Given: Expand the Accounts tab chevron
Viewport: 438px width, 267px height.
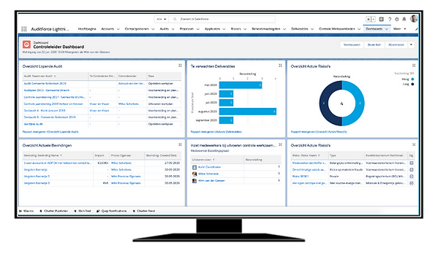Looking at the screenshot, I should [x=118, y=29].
